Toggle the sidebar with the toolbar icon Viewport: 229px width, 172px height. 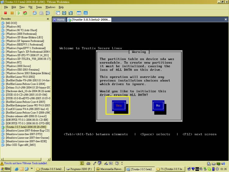(58, 13)
